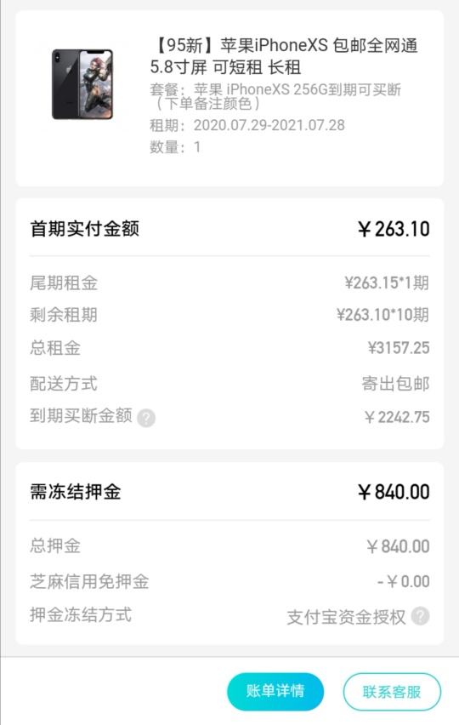Viewport: 459px width, 725px height.
Task: Click the help icon beside 到期买断金额
Action: click(146, 418)
